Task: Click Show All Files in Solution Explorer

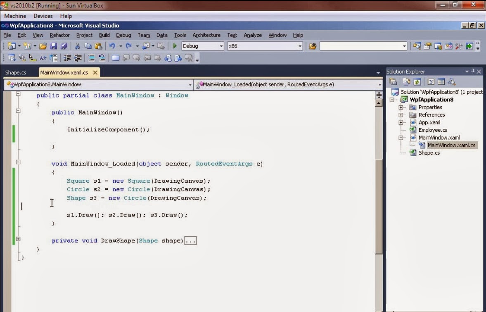Action: tap(407, 82)
